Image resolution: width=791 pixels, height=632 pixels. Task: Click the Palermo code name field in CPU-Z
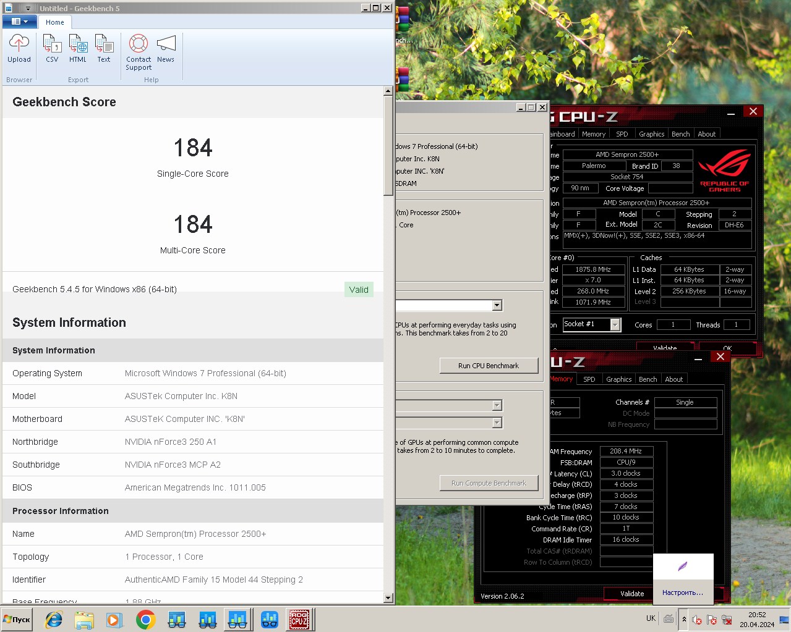click(594, 166)
